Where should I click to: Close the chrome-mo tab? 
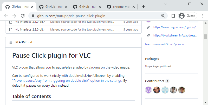click(x=134, y=7)
